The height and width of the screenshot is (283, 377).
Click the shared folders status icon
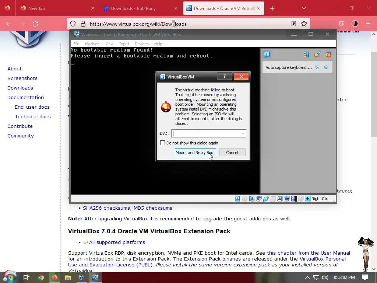273,199
